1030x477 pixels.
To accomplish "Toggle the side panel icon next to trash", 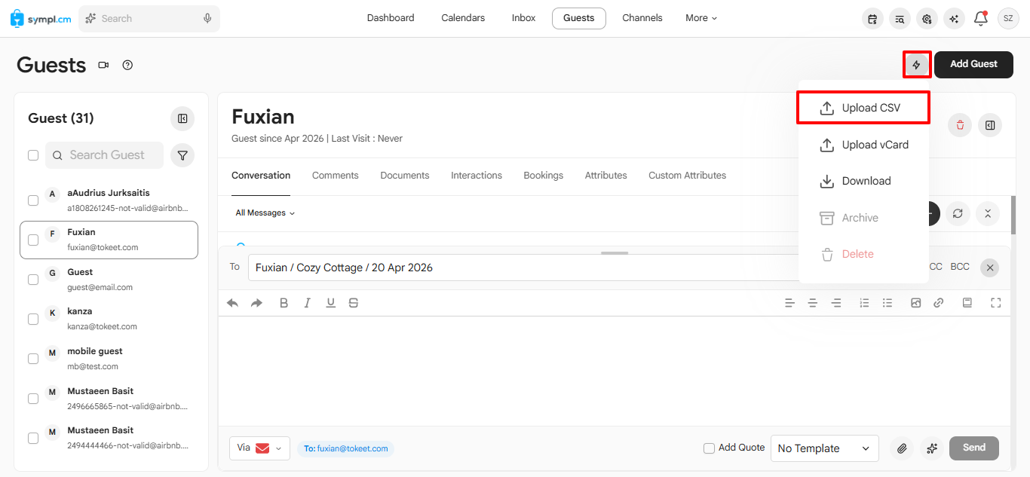I will pyautogui.click(x=990, y=125).
